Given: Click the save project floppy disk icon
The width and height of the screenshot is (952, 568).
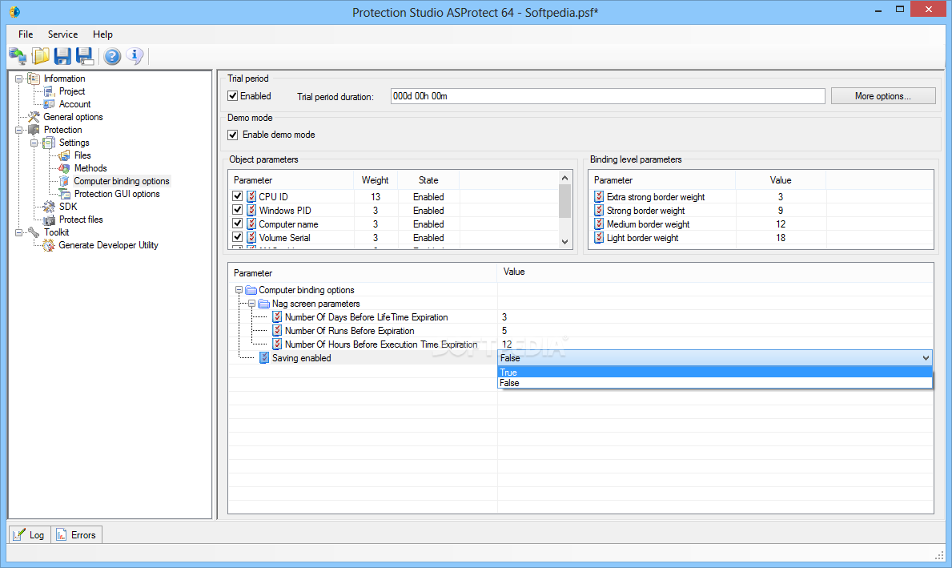Looking at the screenshot, I should 62,56.
